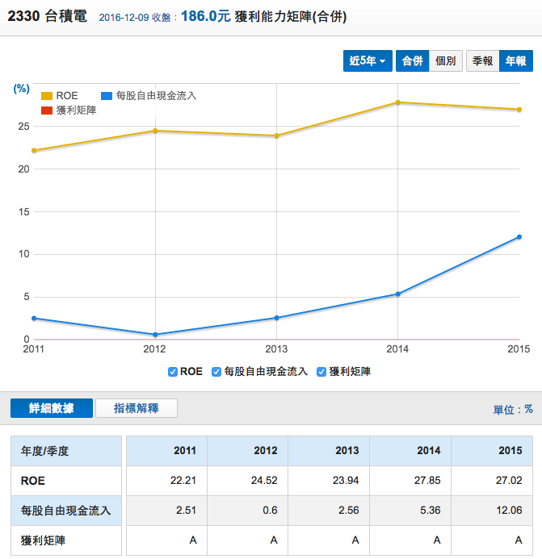Screen dimensions: 542x559
Task: Click the 2015 column header in table
Action: click(x=510, y=450)
